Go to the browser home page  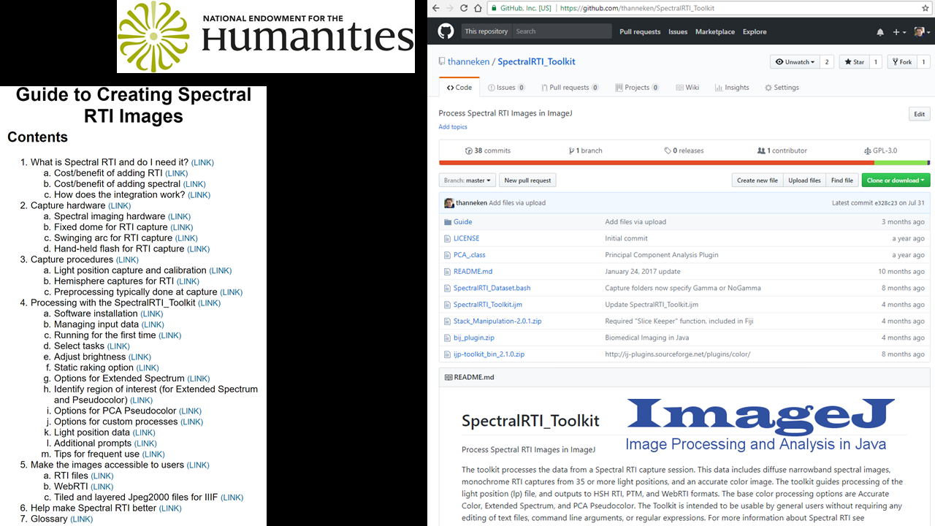[478, 8]
